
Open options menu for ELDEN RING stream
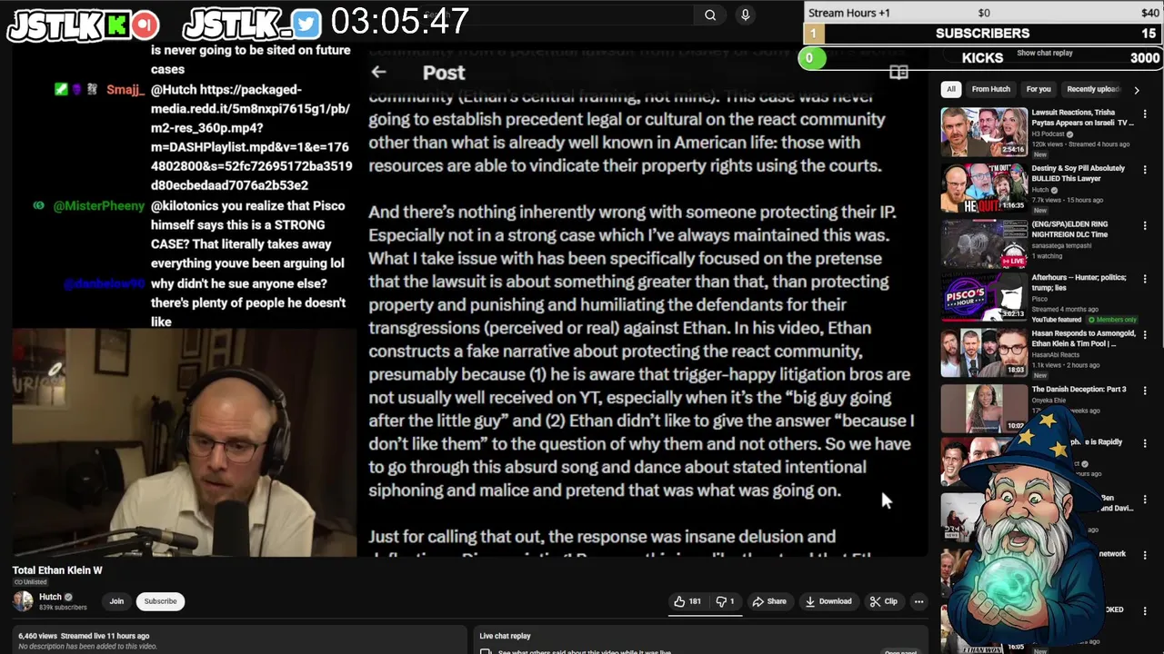[1145, 225]
